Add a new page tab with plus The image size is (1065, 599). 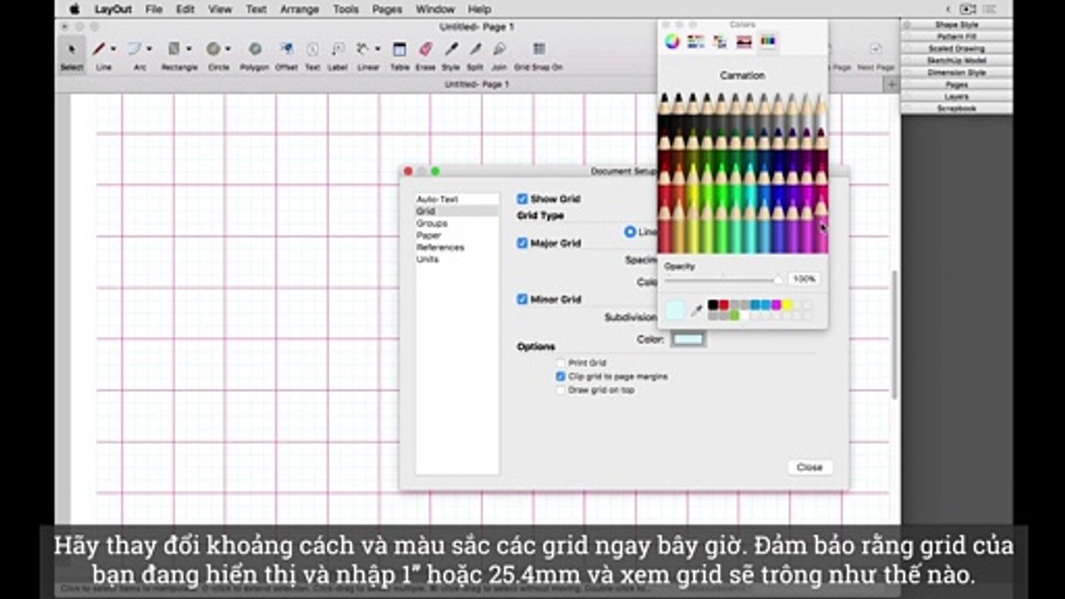pos(892,85)
